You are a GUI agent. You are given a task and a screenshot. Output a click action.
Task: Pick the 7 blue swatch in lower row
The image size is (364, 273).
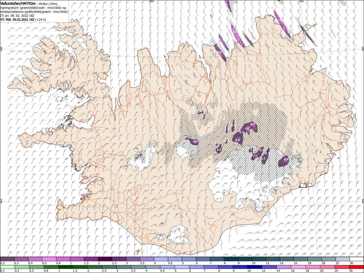pos(211,267)
